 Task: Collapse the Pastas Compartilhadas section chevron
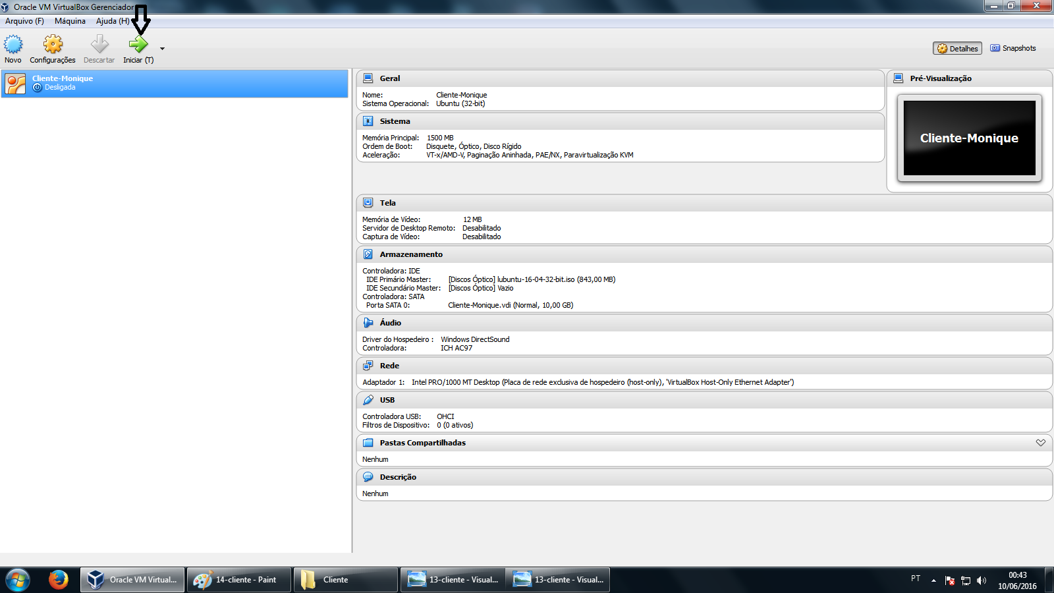pyautogui.click(x=1041, y=443)
